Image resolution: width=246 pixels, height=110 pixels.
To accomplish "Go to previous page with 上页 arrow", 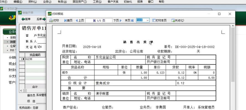I will [x=77, y=20].
